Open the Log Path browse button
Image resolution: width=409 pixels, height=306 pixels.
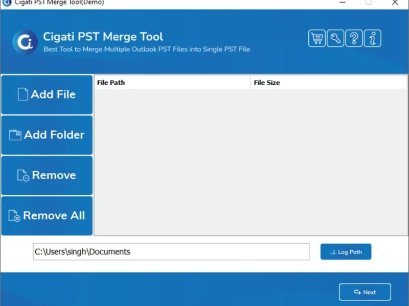[x=346, y=251]
